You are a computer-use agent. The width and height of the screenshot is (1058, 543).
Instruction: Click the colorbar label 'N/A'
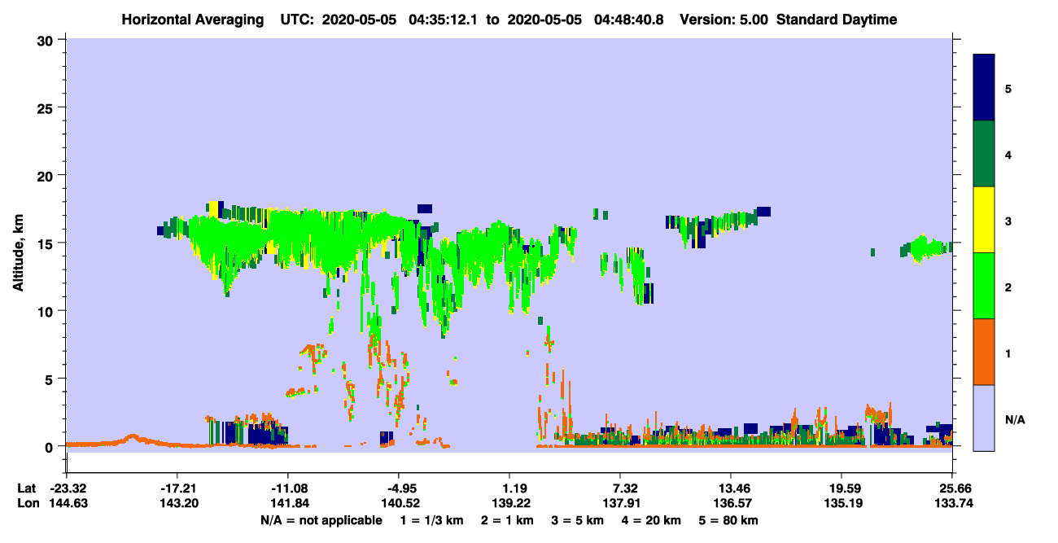click(1014, 420)
